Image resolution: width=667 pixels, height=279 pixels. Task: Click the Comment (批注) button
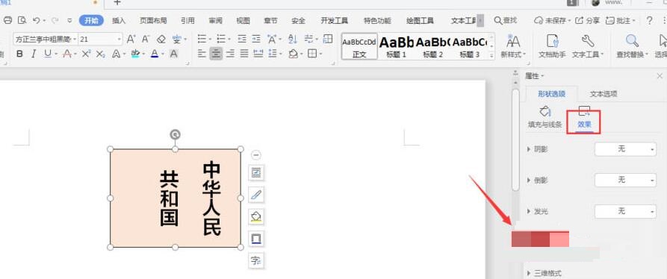[621, 20]
